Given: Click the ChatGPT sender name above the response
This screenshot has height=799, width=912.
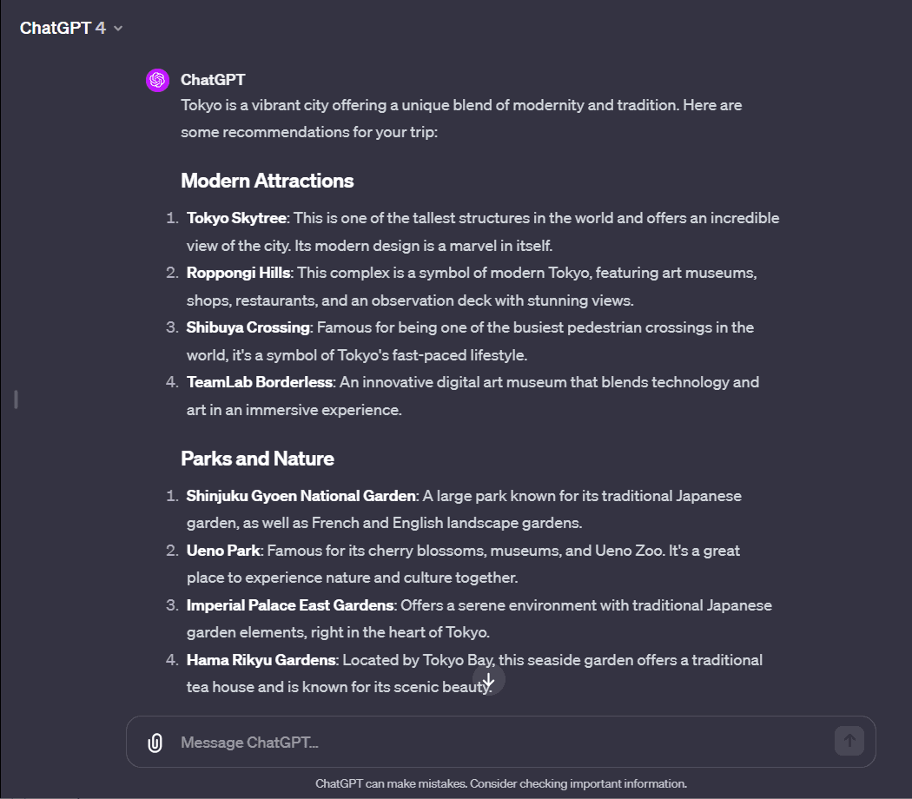Looking at the screenshot, I should coord(213,80).
